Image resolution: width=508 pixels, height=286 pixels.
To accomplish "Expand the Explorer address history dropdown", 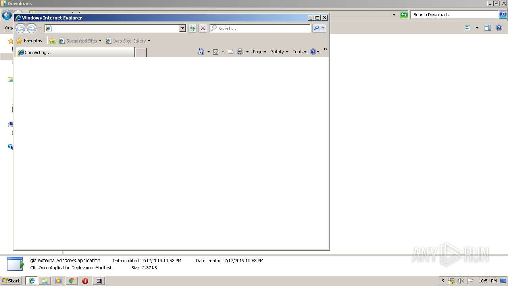I will coord(394,15).
